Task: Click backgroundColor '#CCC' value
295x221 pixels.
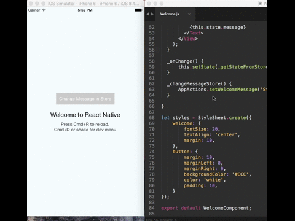Action: click(x=240, y=174)
